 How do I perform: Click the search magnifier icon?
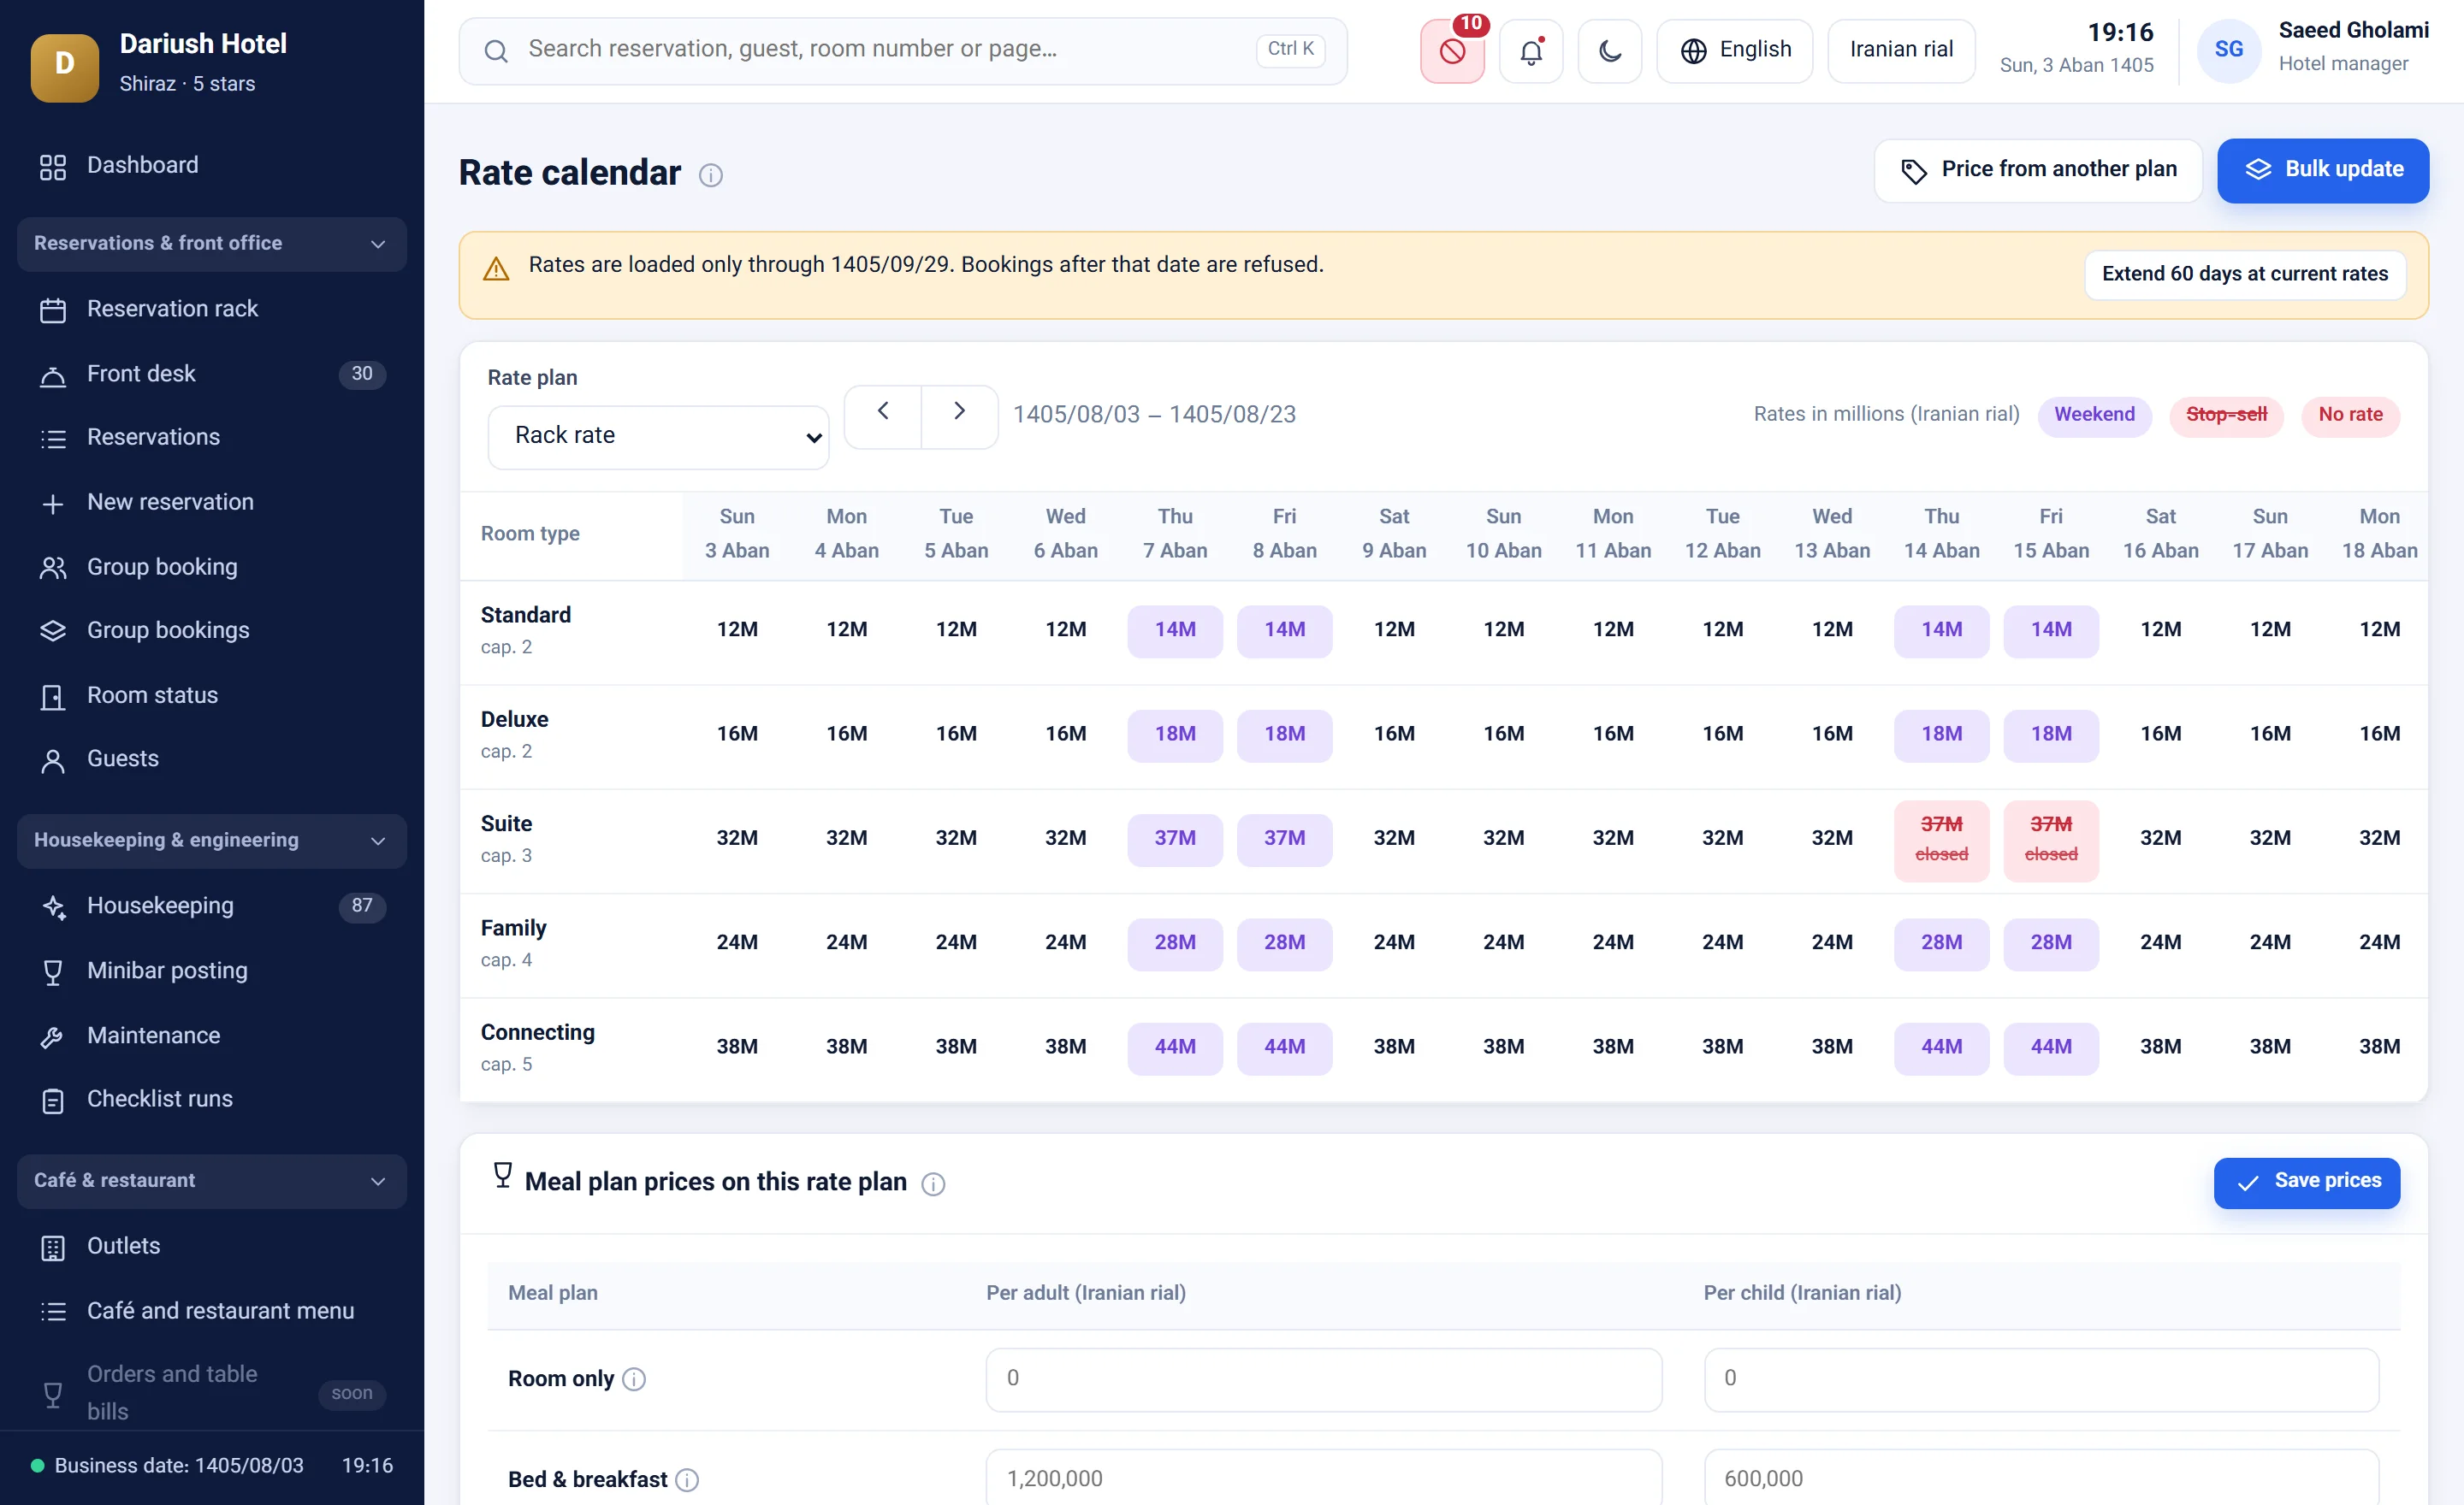click(496, 51)
